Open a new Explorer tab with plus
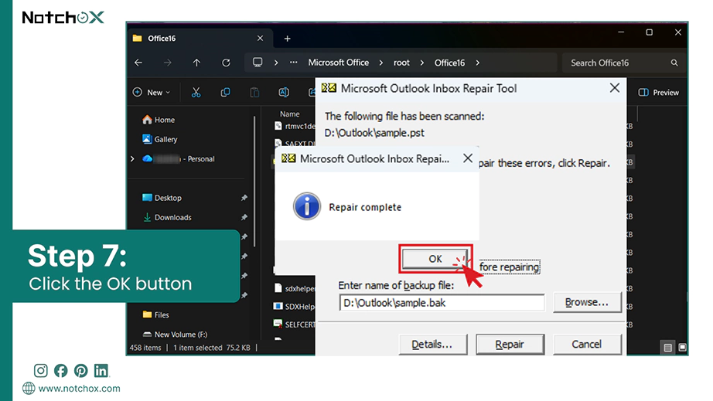Viewport: 713px width, 401px height. pyautogui.click(x=288, y=39)
